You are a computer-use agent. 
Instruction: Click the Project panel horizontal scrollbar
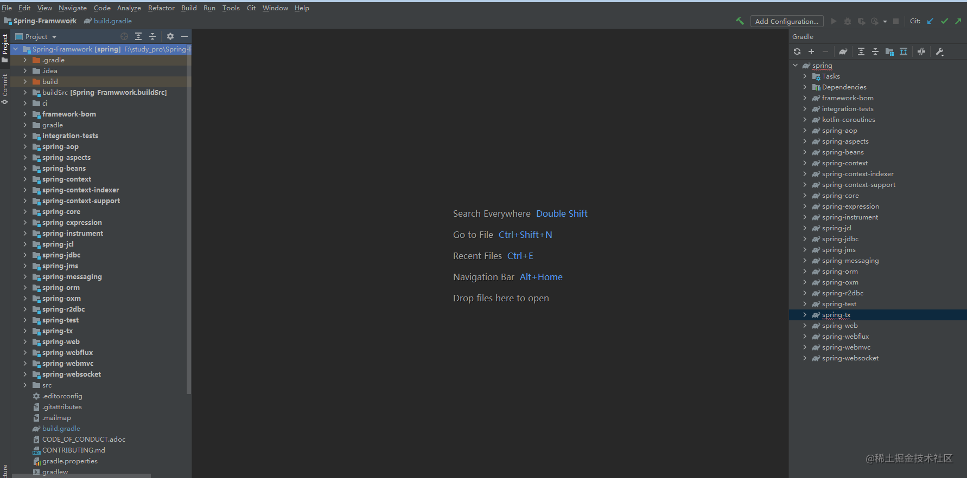[81, 476]
